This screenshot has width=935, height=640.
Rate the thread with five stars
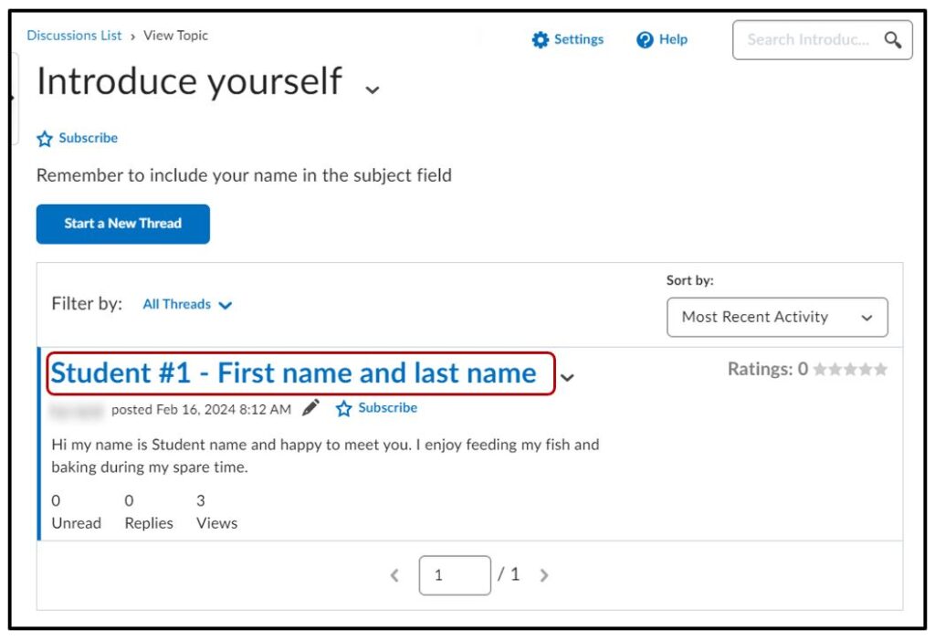click(x=880, y=370)
